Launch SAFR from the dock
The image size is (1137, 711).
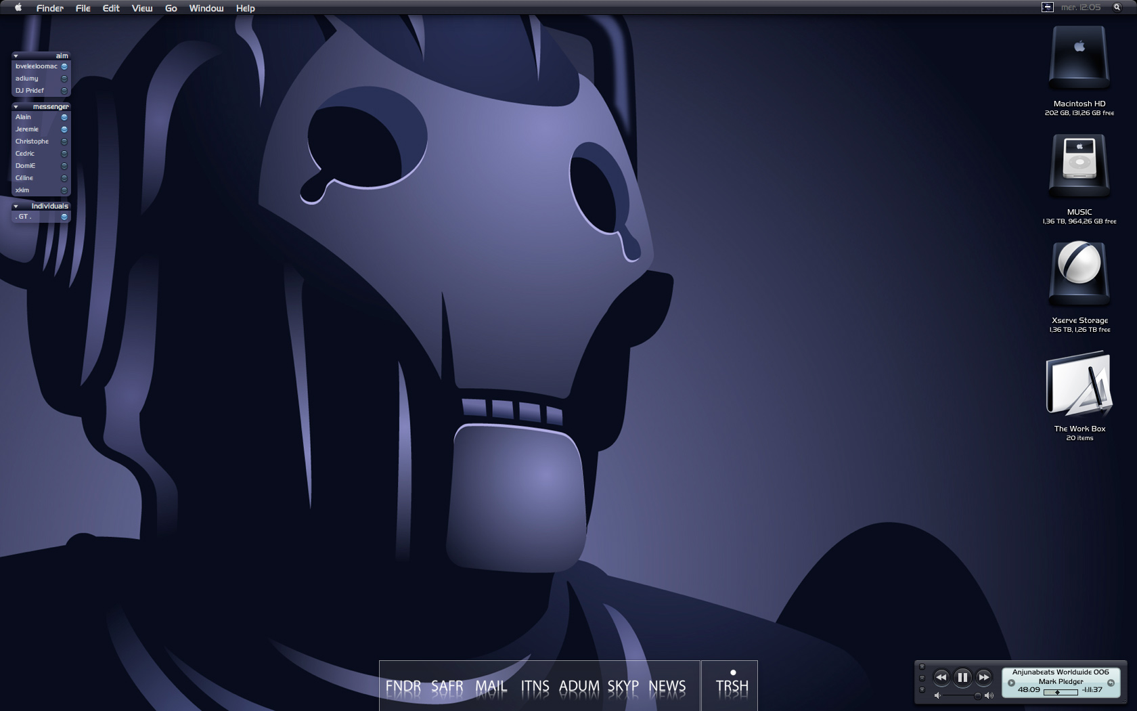(447, 687)
